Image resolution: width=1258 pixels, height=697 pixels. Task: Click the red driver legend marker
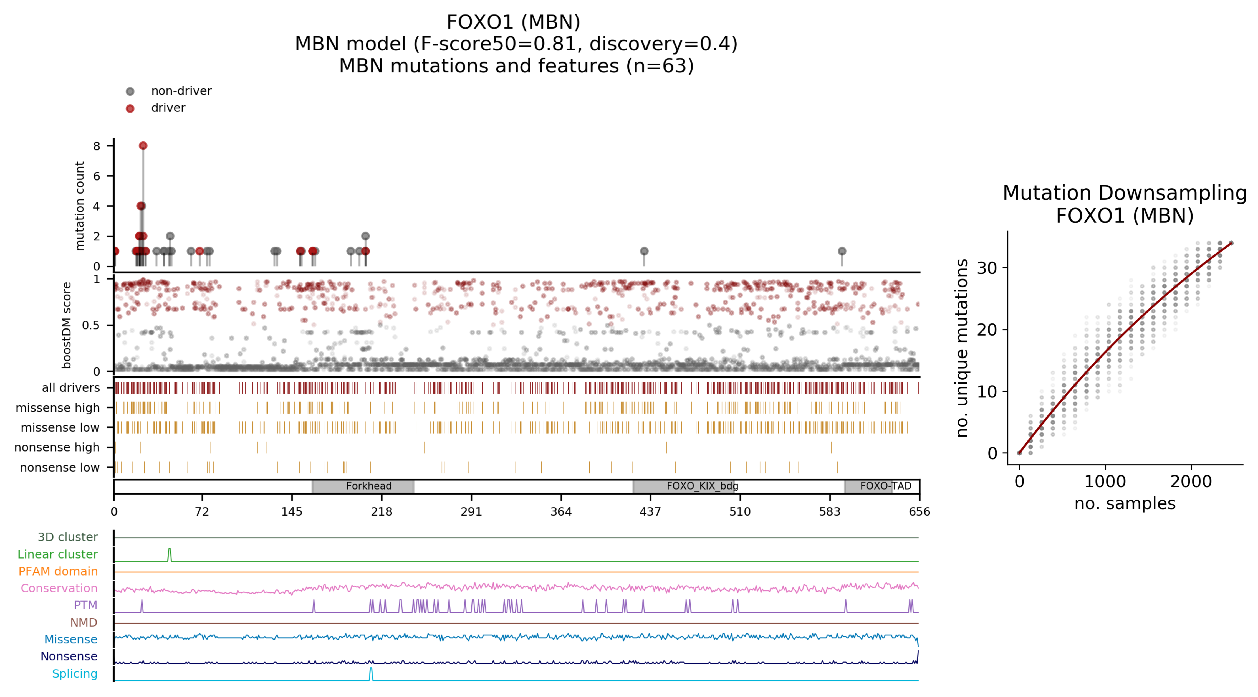130,108
